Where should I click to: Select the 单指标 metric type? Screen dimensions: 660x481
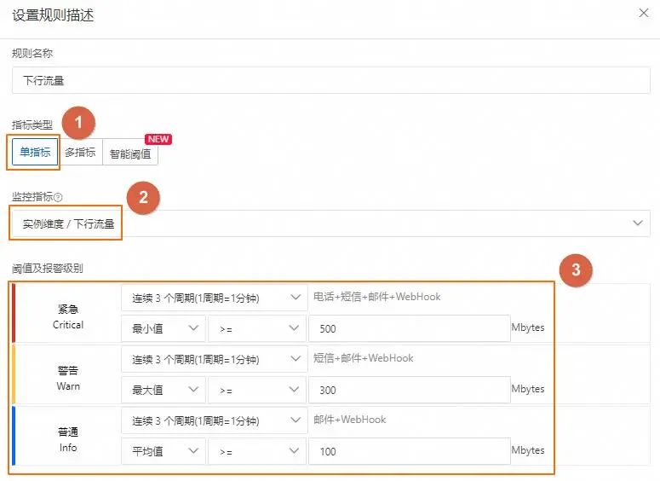coord(35,153)
